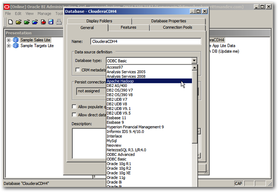Expand the Sample Sales Lite tree node
The height and width of the screenshot is (192, 278).
click(x=8, y=40)
